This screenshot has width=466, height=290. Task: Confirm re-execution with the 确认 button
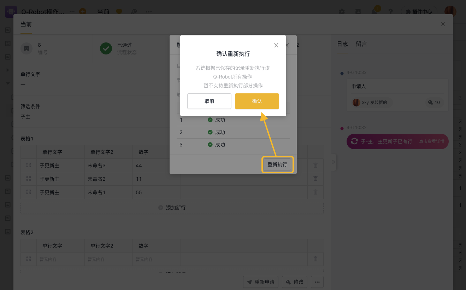pos(257,101)
